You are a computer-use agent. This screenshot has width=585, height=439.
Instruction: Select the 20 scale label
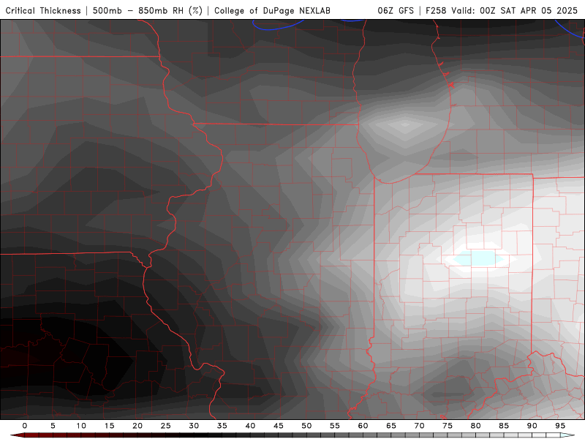pos(137,426)
